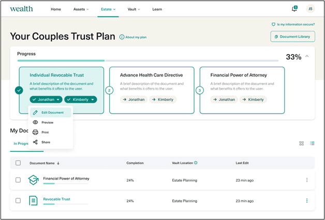Click the Wealth logo

tap(21, 9)
